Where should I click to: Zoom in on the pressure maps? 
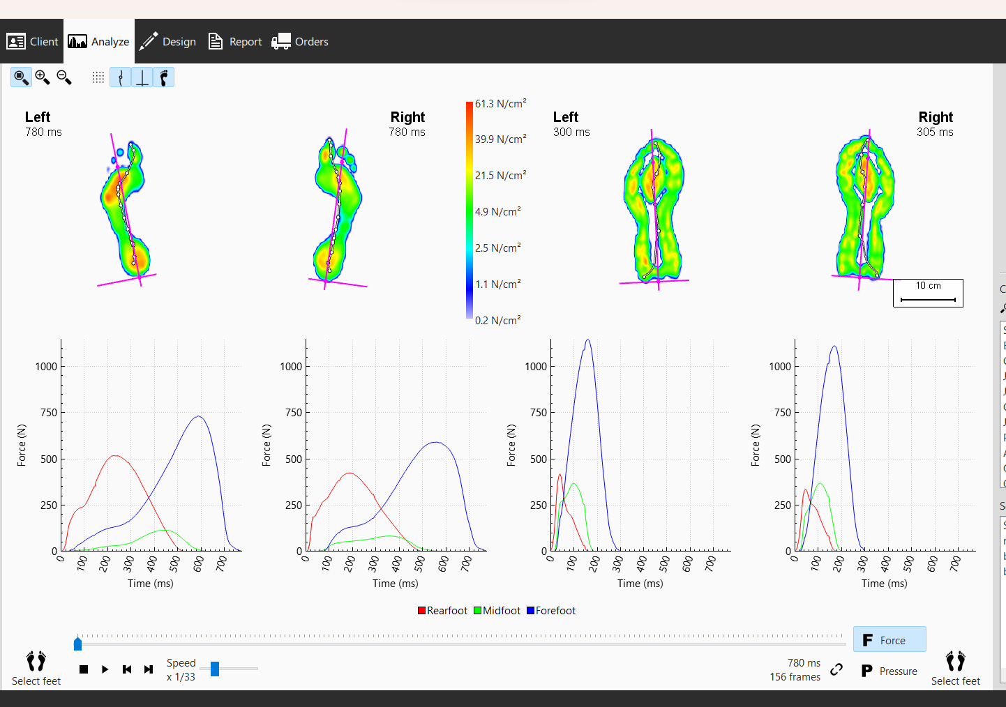[43, 77]
